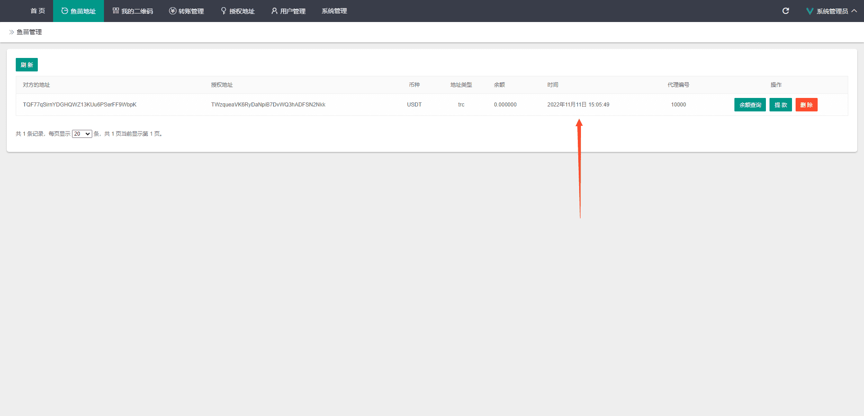The height and width of the screenshot is (416, 864).
Task: Select the address starting with TQF77q
Action: click(80, 105)
